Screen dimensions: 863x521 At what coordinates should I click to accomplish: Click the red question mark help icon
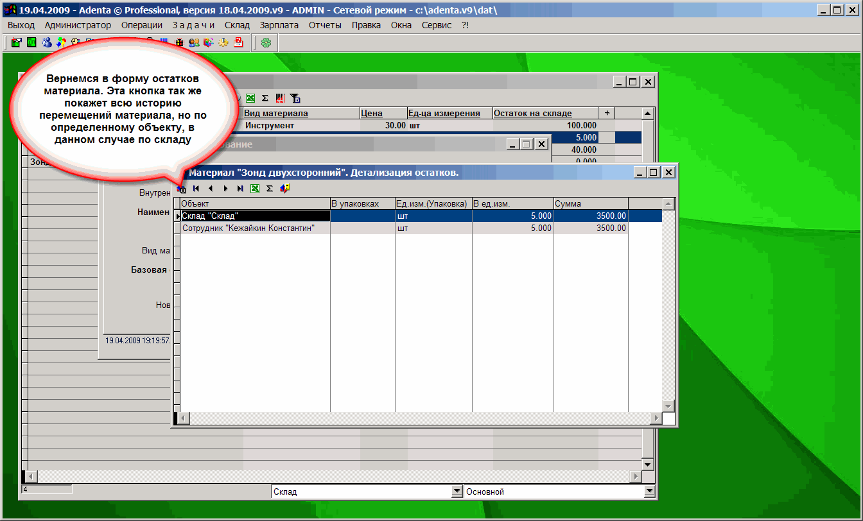click(239, 42)
